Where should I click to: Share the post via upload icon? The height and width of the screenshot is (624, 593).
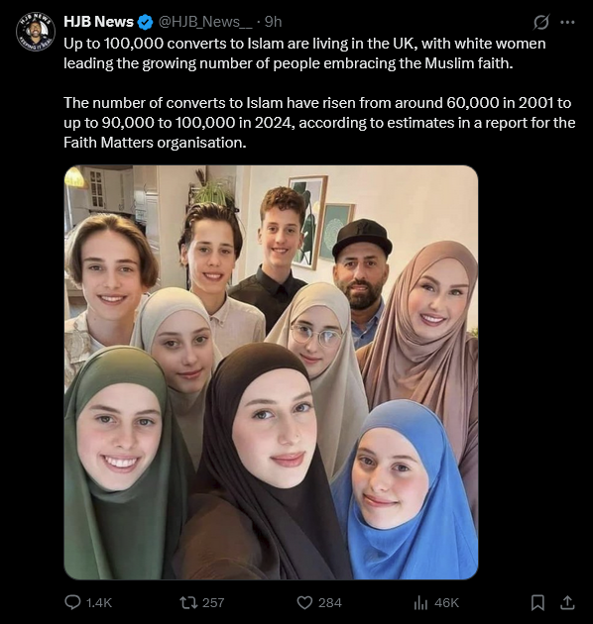coord(567,602)
